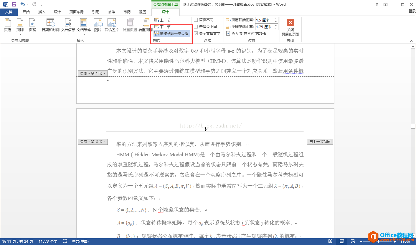Switch to the 插入 tab
The image size is (416, 245).
click(42, 12)
